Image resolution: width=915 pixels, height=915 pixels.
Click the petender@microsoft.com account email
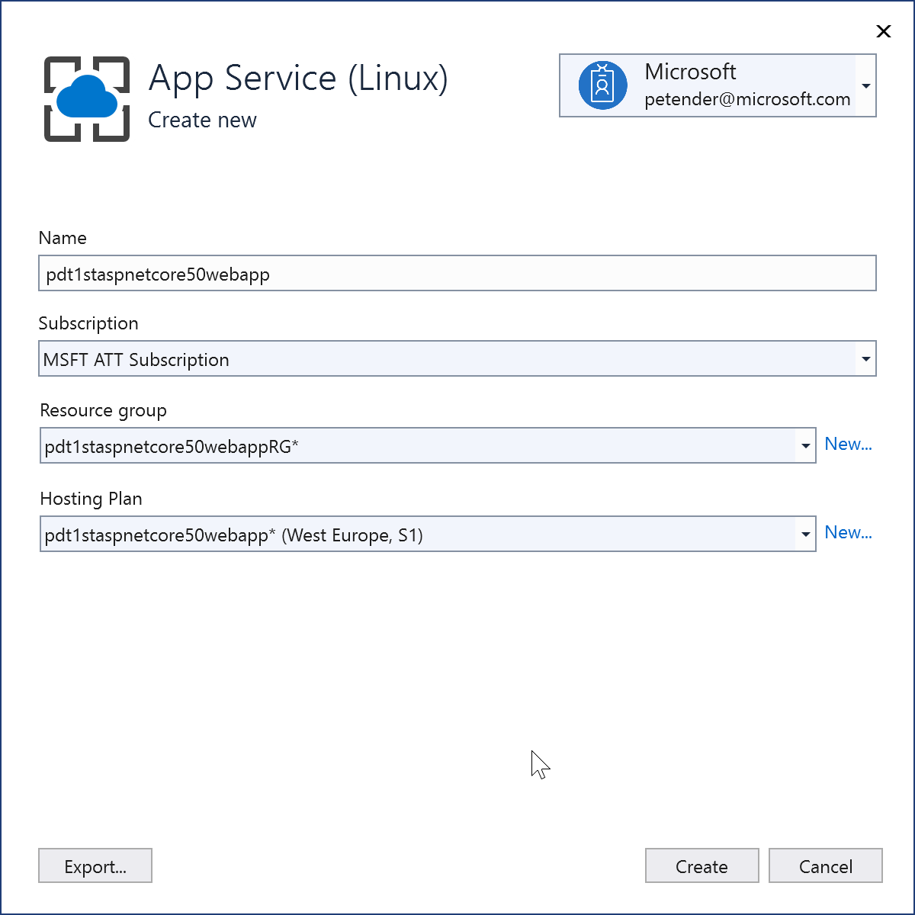point(747,99)
